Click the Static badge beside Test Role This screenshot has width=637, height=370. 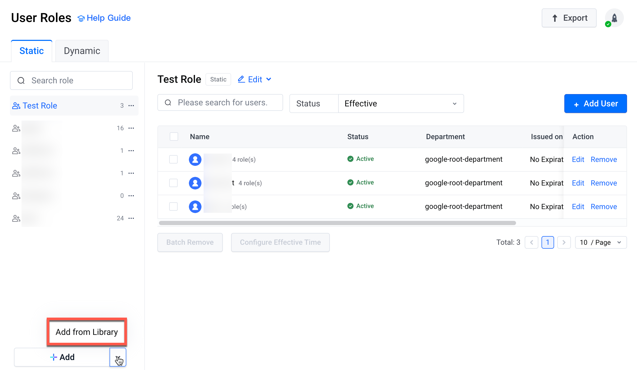click(218, 79)
